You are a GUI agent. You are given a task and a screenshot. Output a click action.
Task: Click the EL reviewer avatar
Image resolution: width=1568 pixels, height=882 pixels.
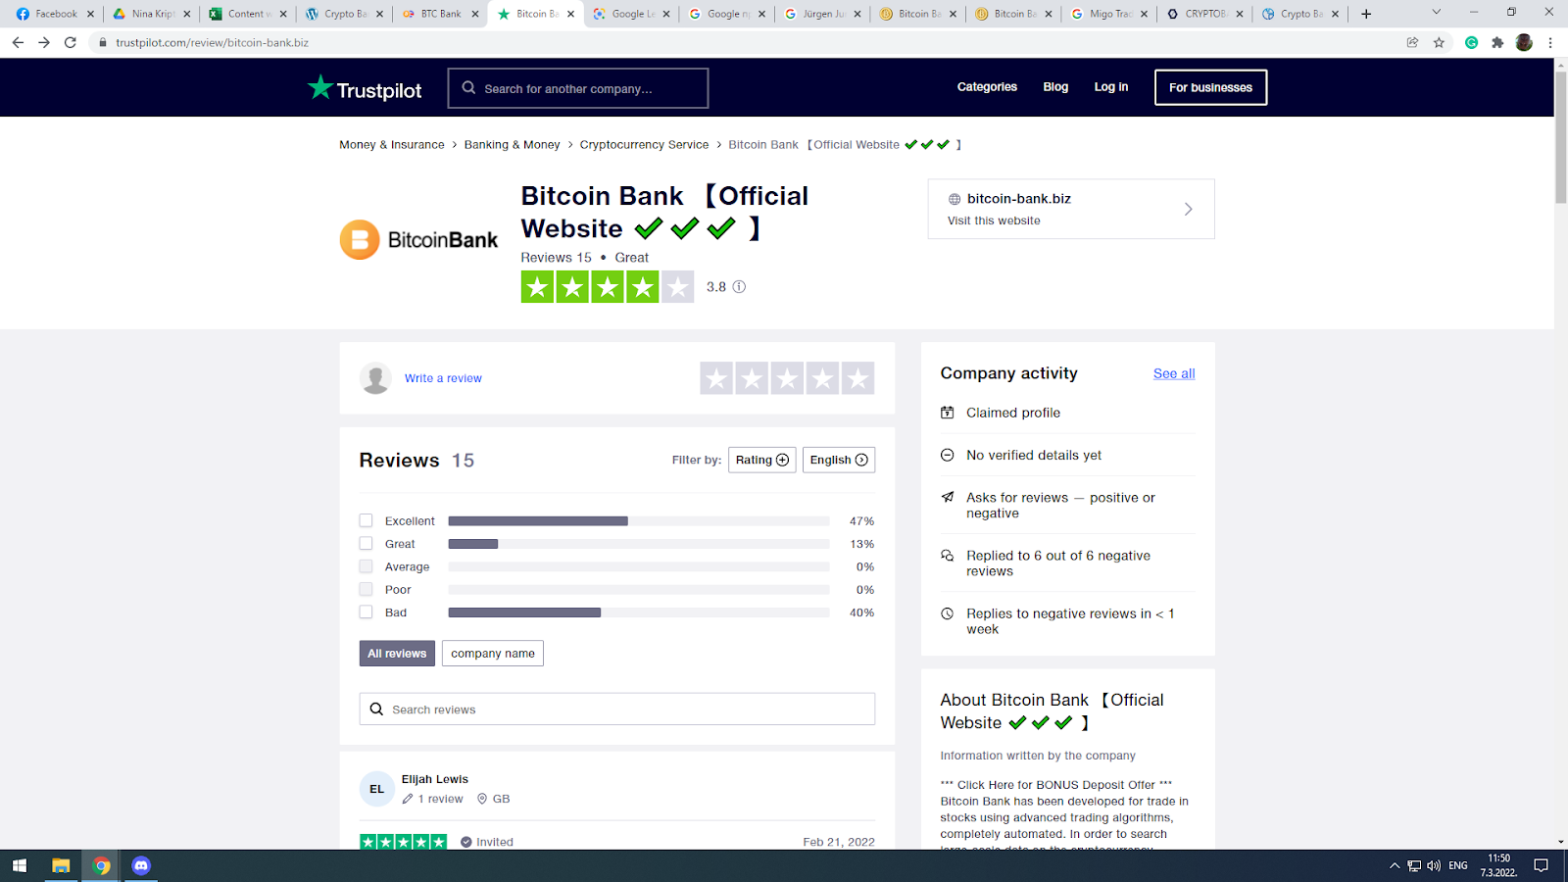tap(377, 789)
